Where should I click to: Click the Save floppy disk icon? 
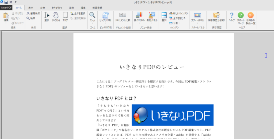point(6,2)
